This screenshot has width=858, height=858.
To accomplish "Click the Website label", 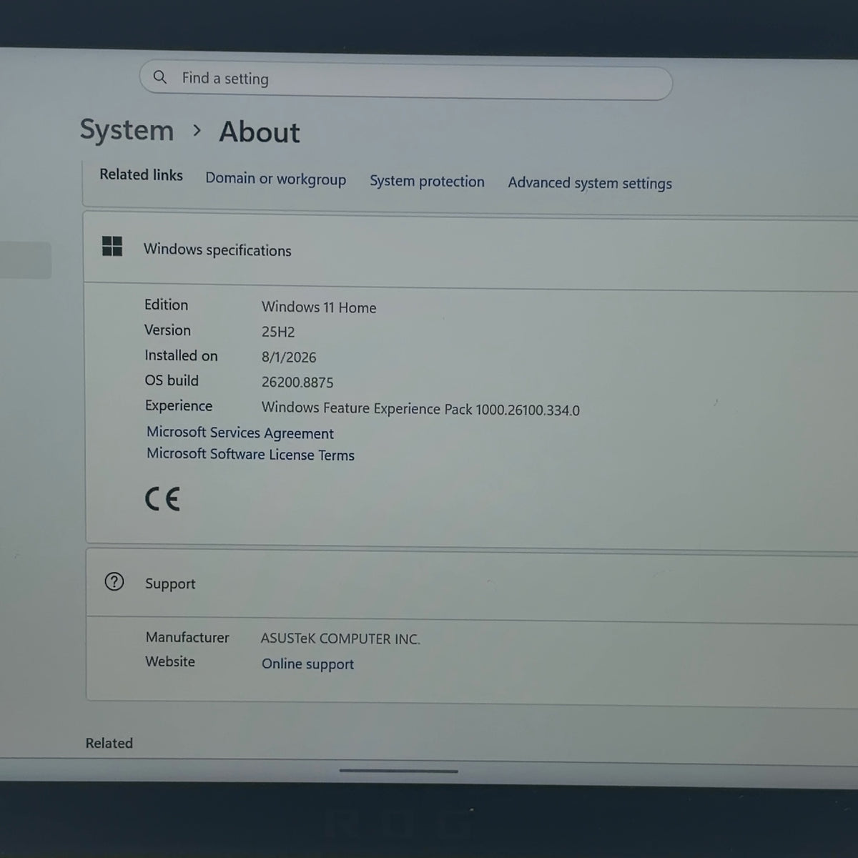I will [170, 661].
